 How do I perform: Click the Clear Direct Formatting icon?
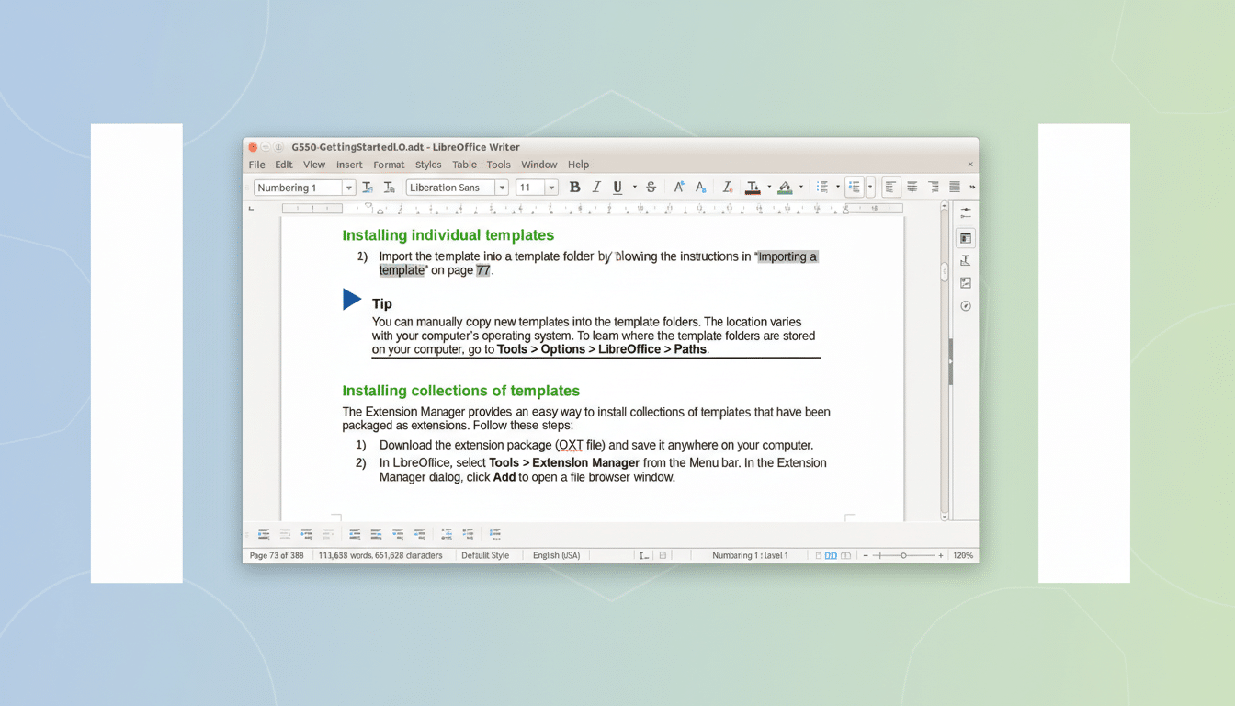point(727,188)
